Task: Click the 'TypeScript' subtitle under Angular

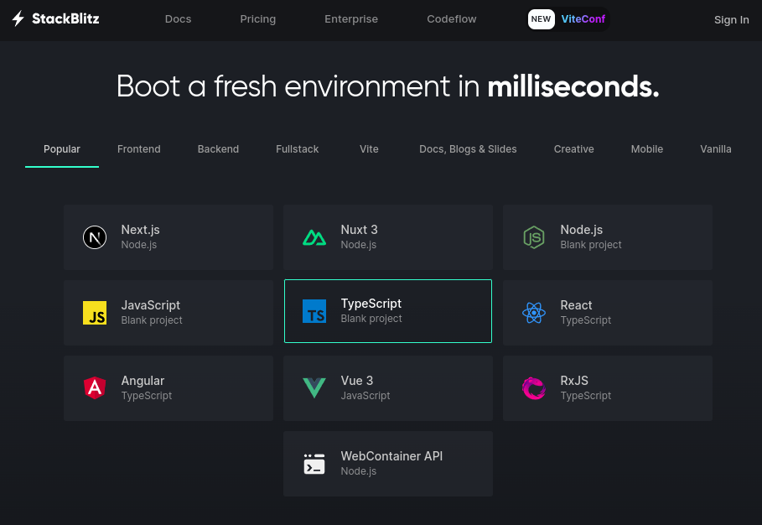Action: [146, 396]
